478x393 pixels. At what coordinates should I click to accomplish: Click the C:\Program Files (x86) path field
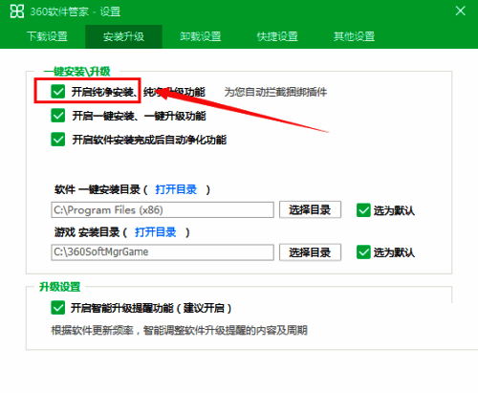(163, 209)
